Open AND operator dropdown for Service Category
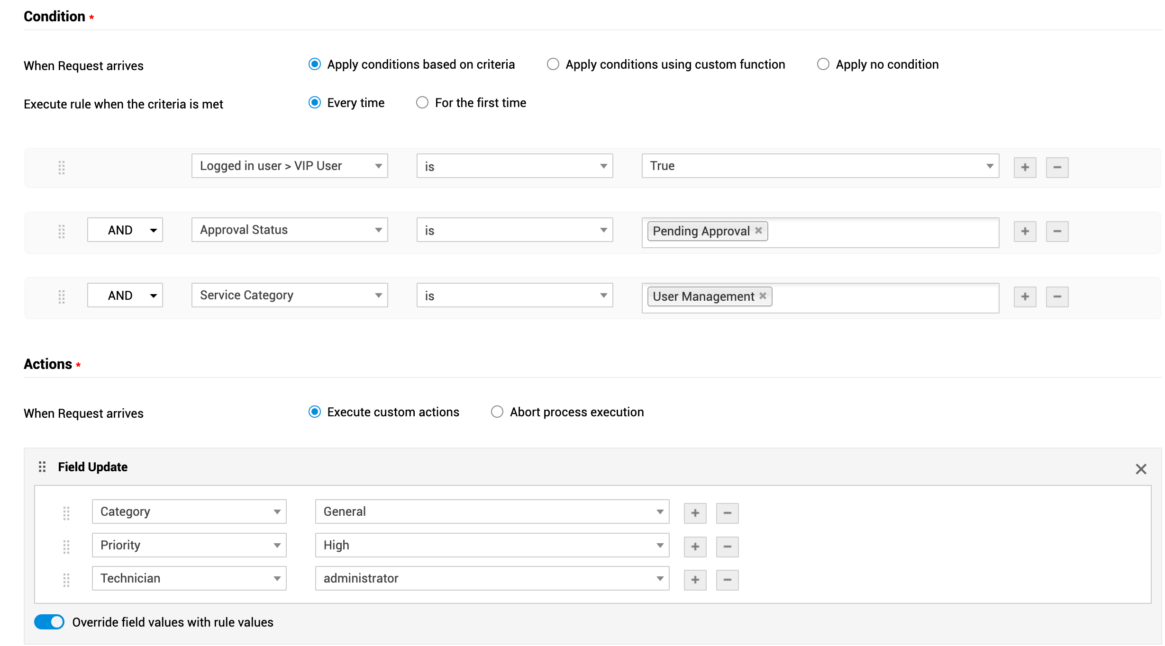1165x646 pixels. (125, 295)
